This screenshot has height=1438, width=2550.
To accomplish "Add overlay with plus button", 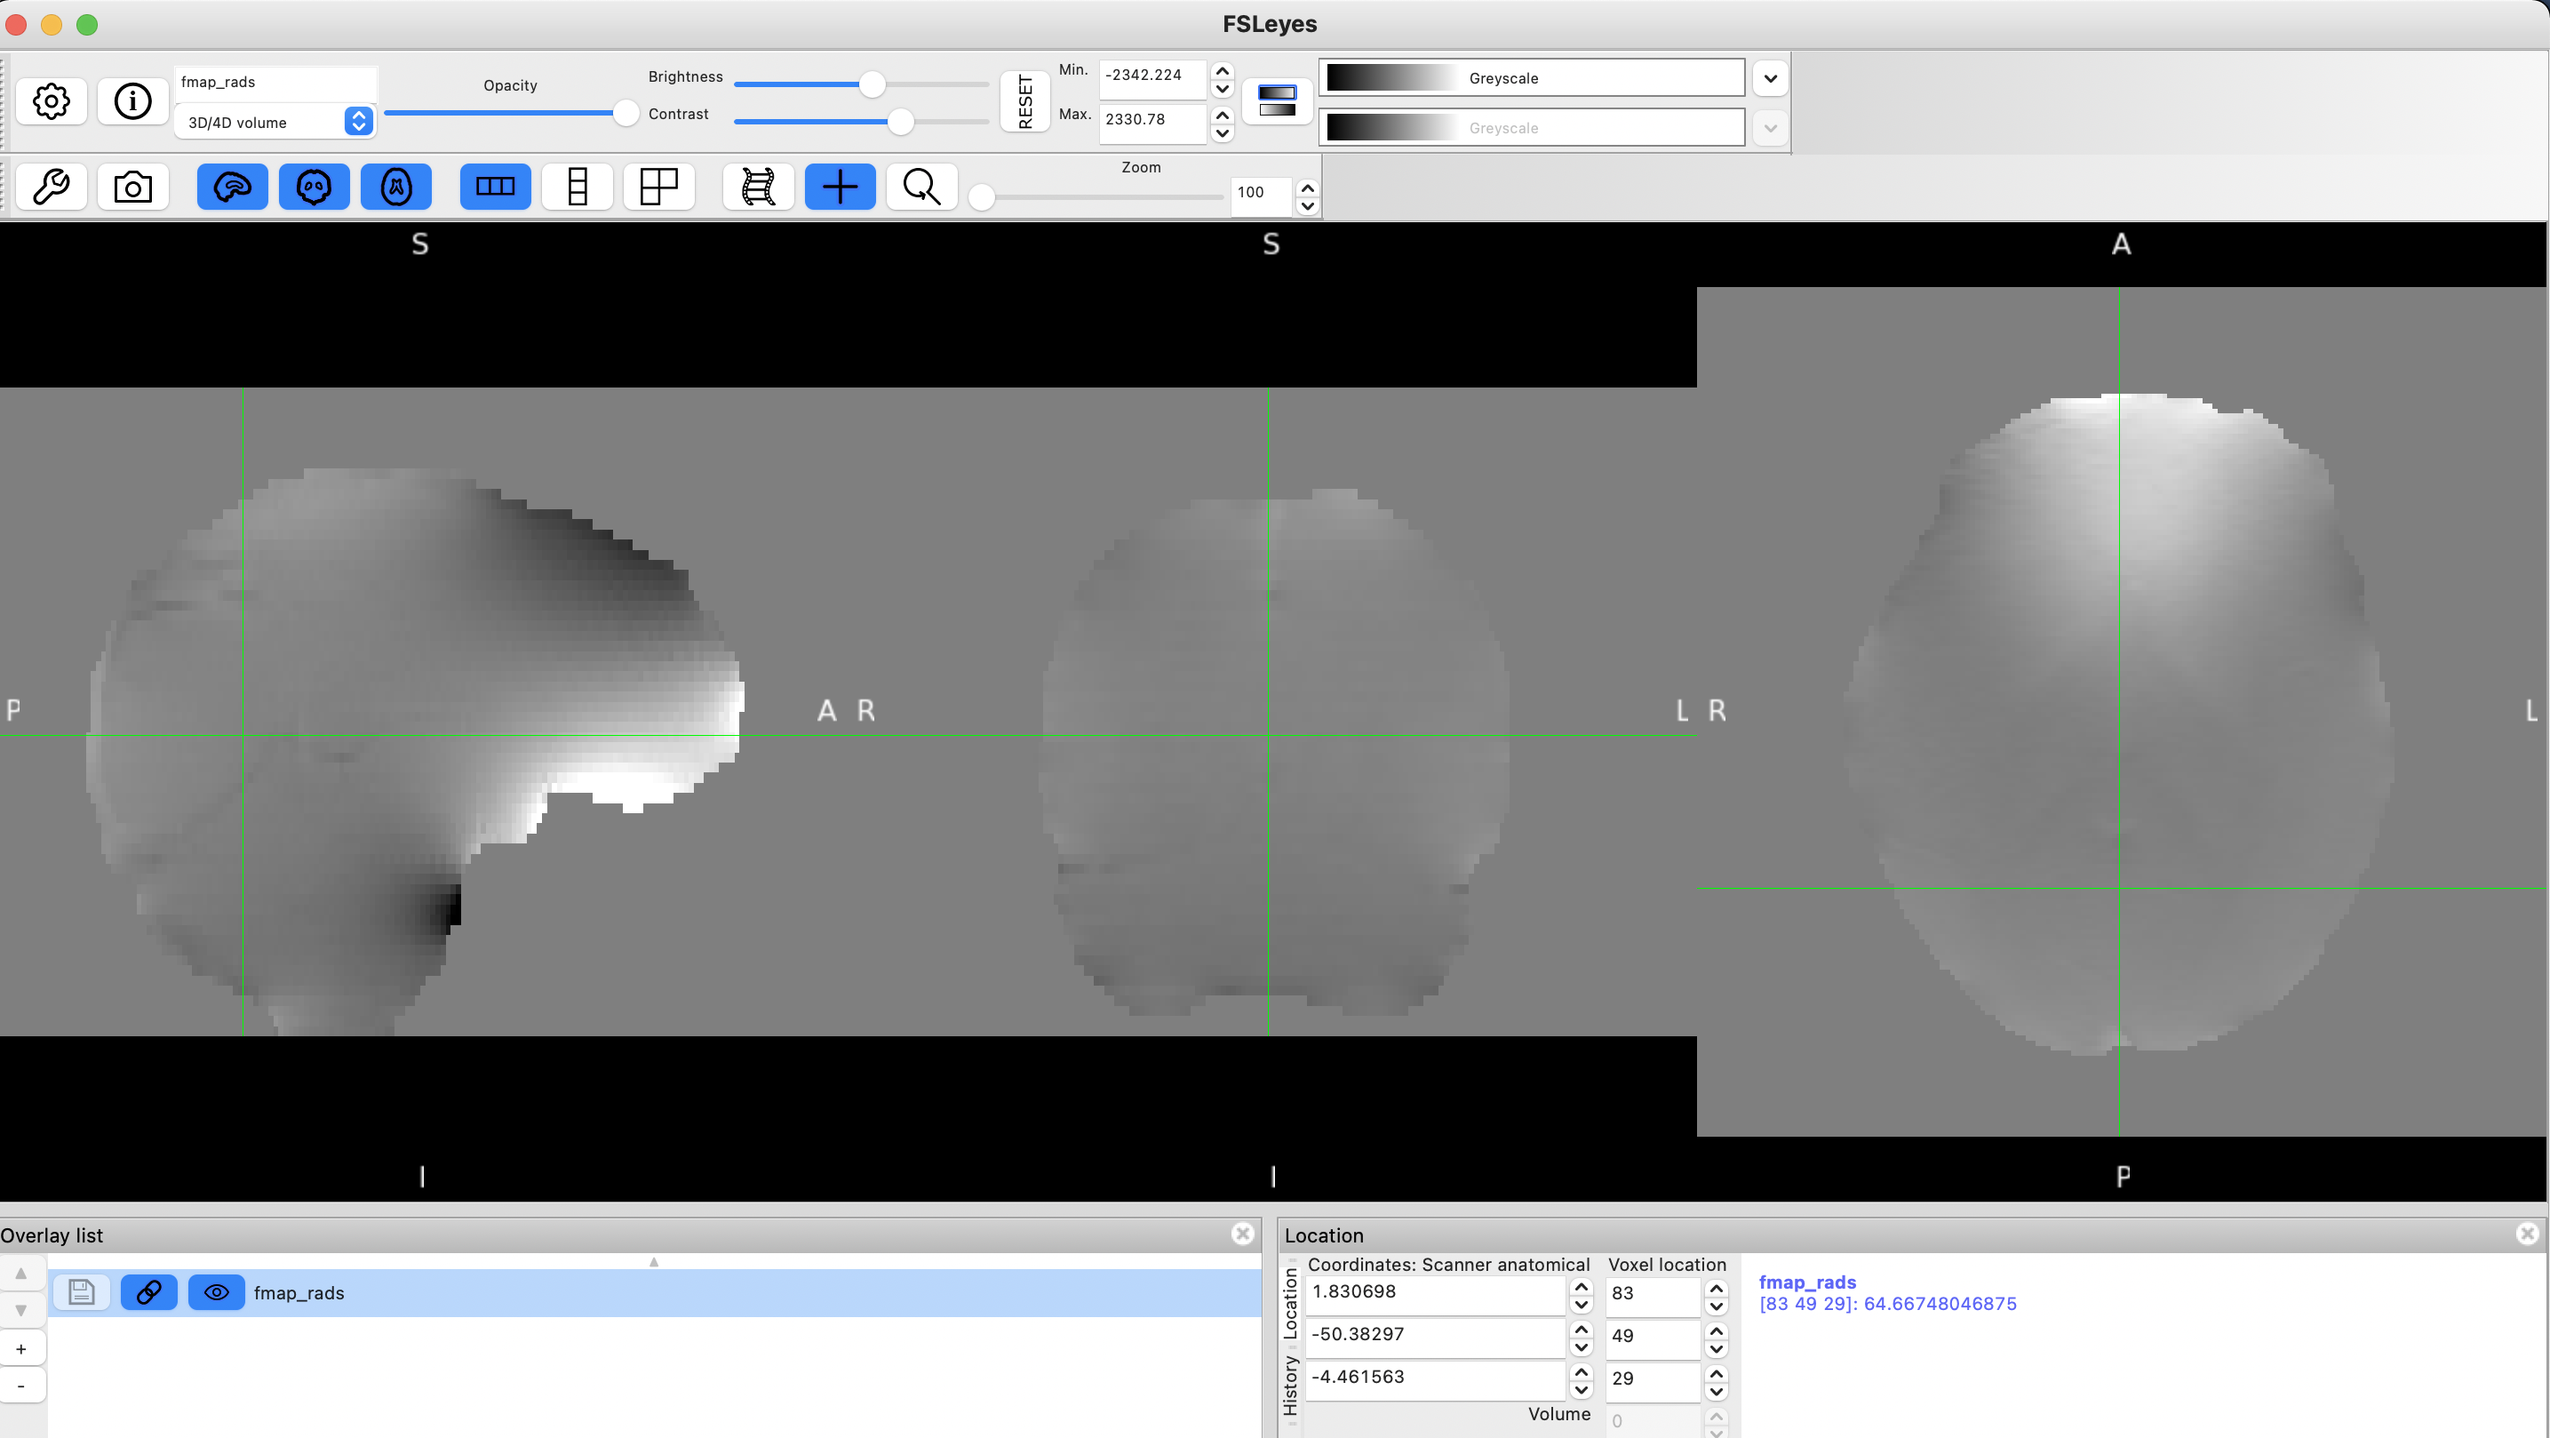I will click(x=20, y=1349).
